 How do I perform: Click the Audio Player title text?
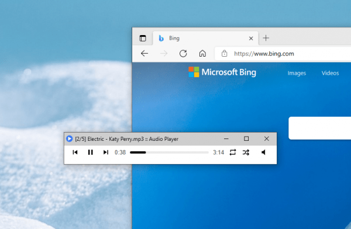point(127,139)
